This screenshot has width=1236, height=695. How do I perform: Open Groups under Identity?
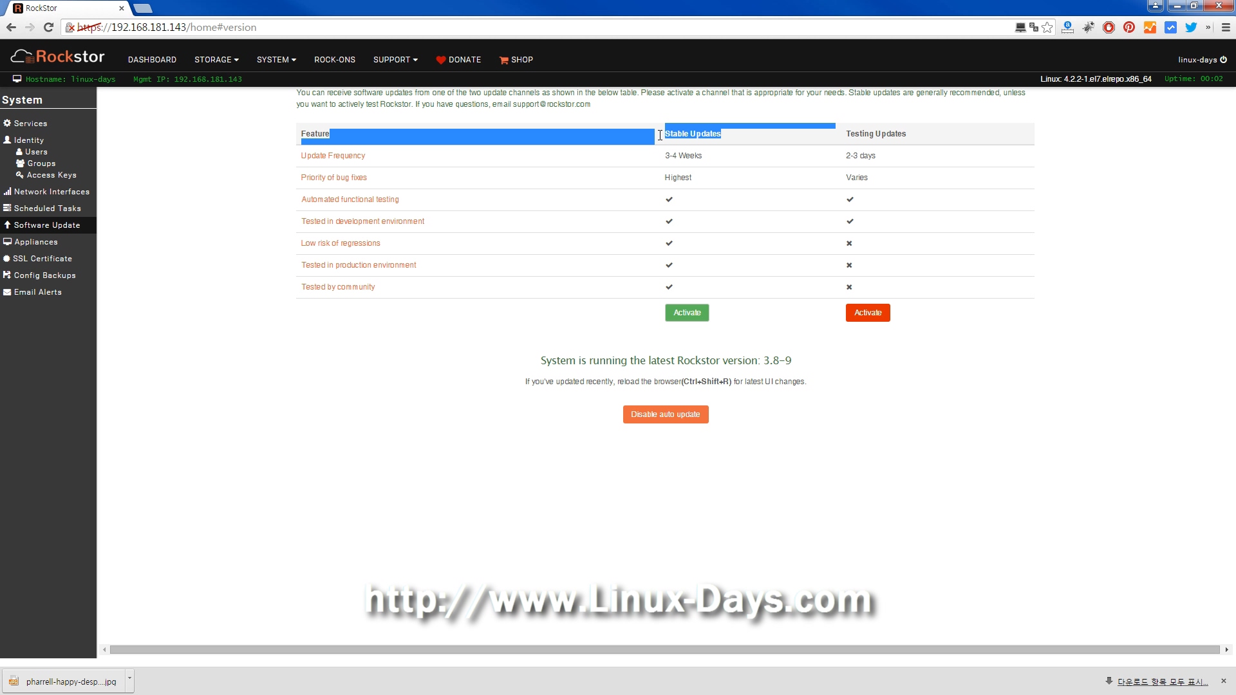pyautogui.click(x=36, y=163)
